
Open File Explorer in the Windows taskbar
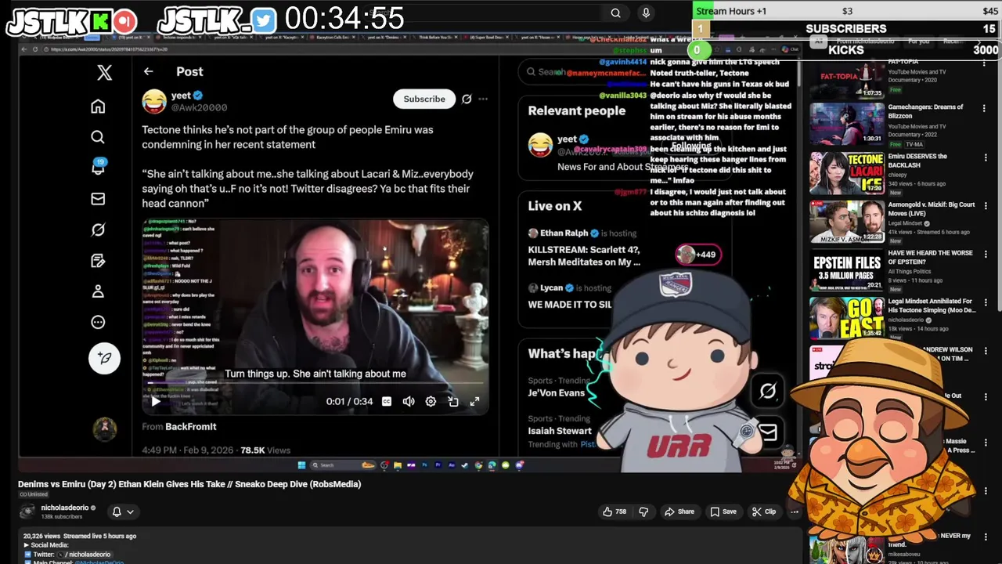coord(398,465)
